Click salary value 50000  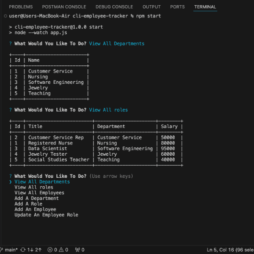coord(168,137)
